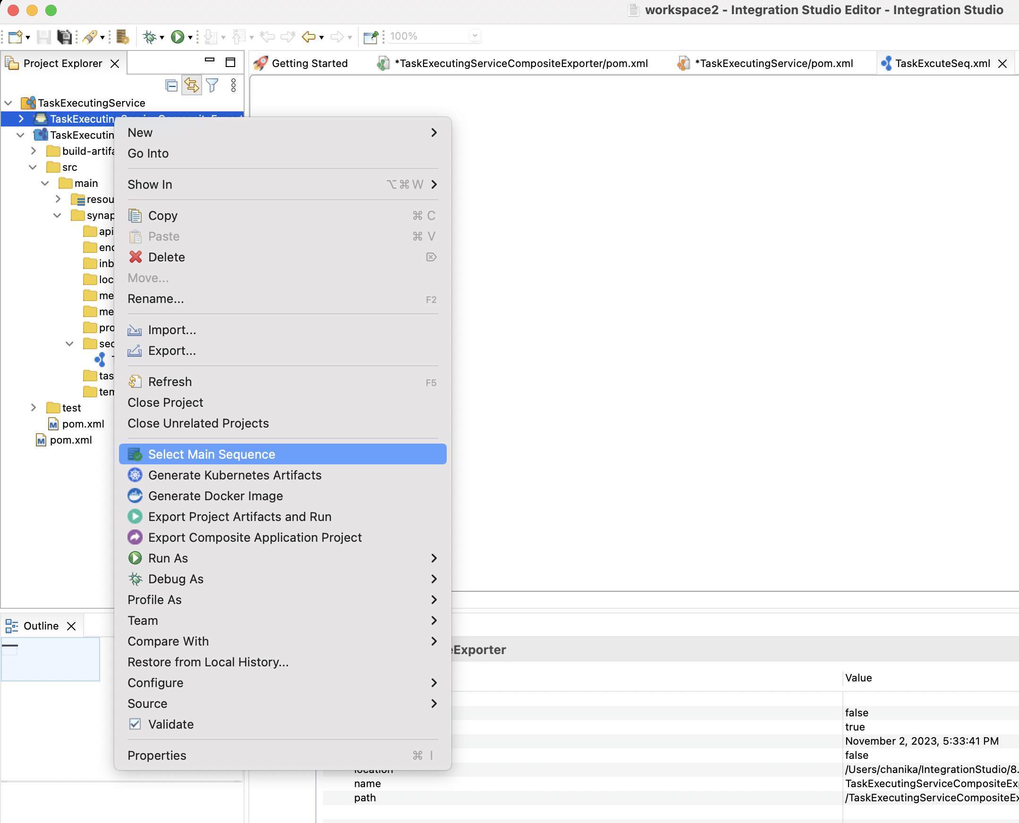Click Generate Docker Image menu item
The image size is (1019, 823).
283,496
